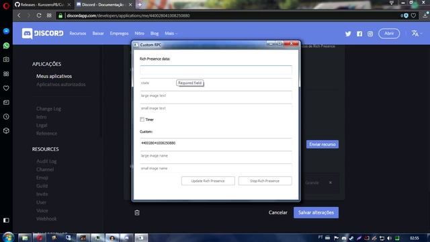430x242 pixels.
Task: Open the Empregos menu item
Action: tap(119, 34)
